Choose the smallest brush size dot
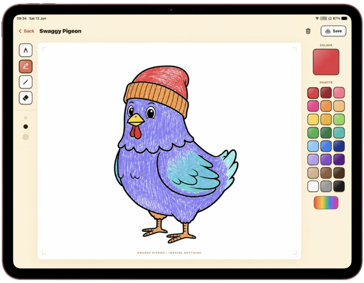Viewport: 364px width, 283px height. tap(26, 118)
